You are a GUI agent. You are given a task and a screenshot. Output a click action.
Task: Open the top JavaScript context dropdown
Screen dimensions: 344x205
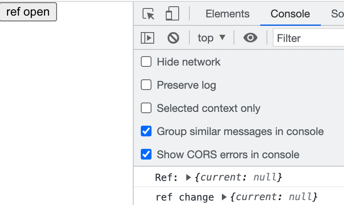[212, 38]
